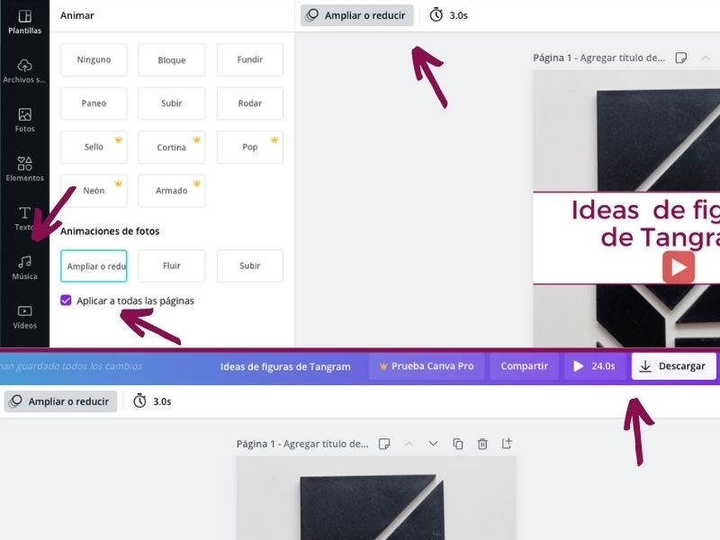Toggle the Paneo animation

(94, 103)
